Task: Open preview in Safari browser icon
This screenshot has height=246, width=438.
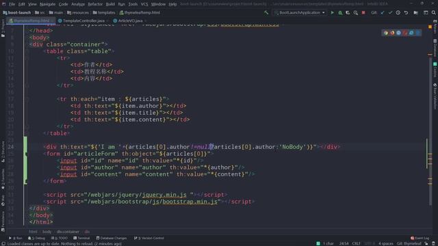Action: coord(398,33)
